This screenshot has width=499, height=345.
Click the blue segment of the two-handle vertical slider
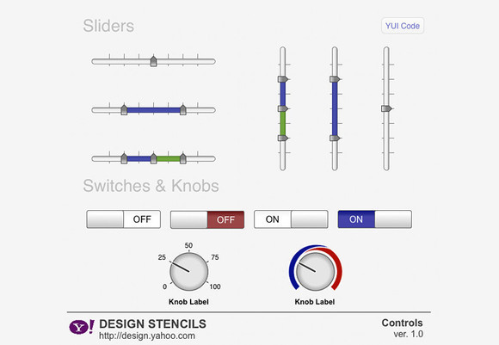click(335, 108)
